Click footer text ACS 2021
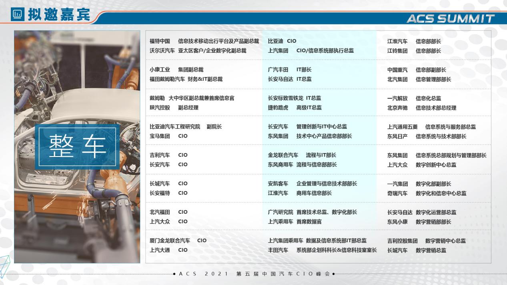 pos(204,274)
